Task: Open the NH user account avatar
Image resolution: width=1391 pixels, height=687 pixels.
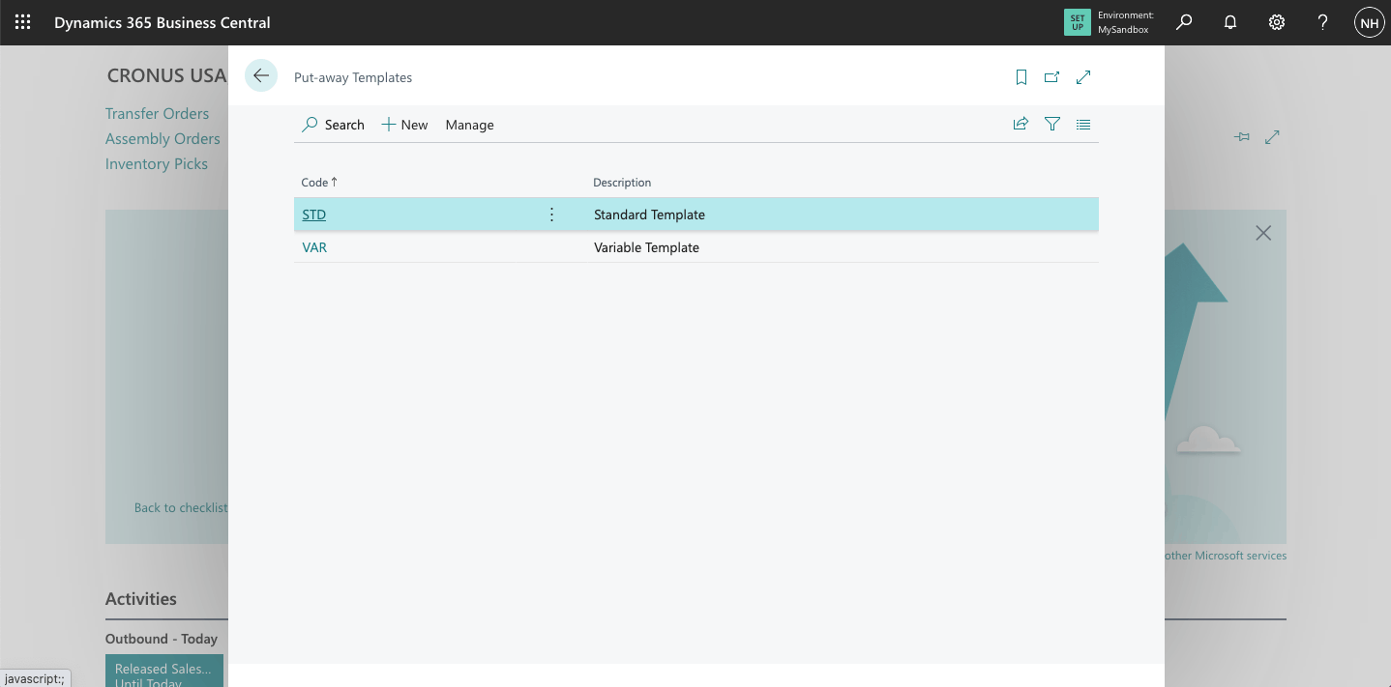Action: click(x=1369, y=22)
